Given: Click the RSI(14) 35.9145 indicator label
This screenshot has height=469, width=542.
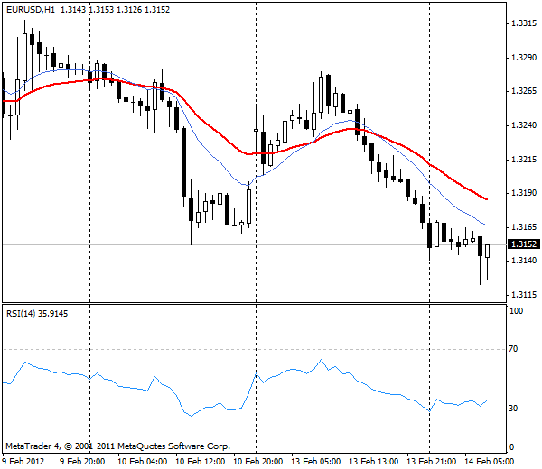Looking at the screenshot, I should [37, 314].
